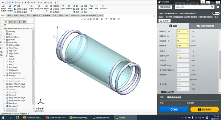This screenshot has width=221, height=120.
Task: Open the coil outer diameter OD dropdown
Action: [x=183, y=32]
